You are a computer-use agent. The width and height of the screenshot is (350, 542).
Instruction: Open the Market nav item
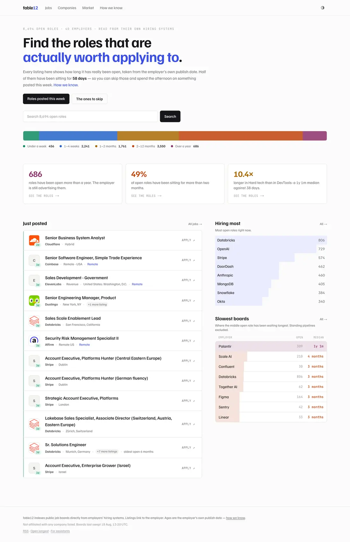[x=88, y=8]
